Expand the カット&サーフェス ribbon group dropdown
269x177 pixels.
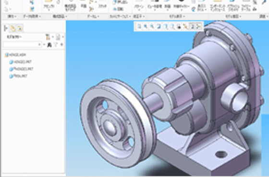click(x=120, y=16)
